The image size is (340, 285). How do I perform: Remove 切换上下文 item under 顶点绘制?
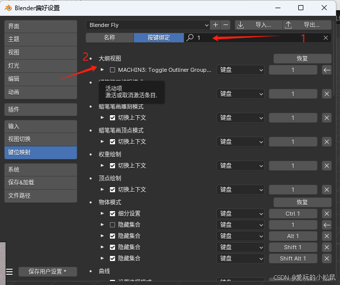(327, 190)
